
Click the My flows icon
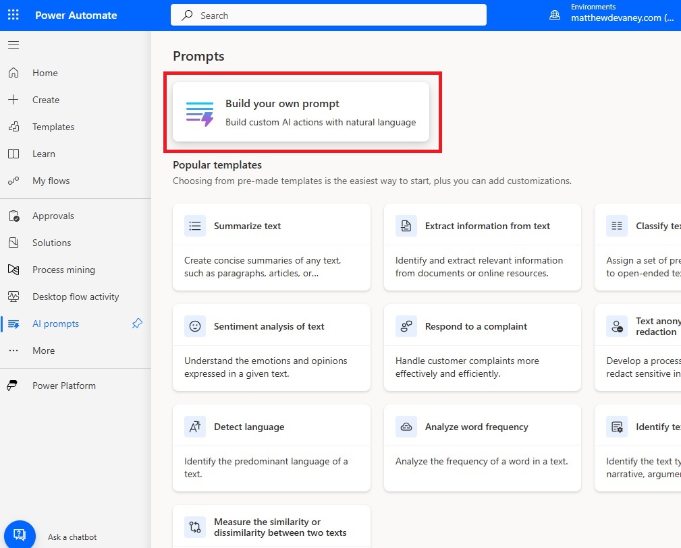13,181
